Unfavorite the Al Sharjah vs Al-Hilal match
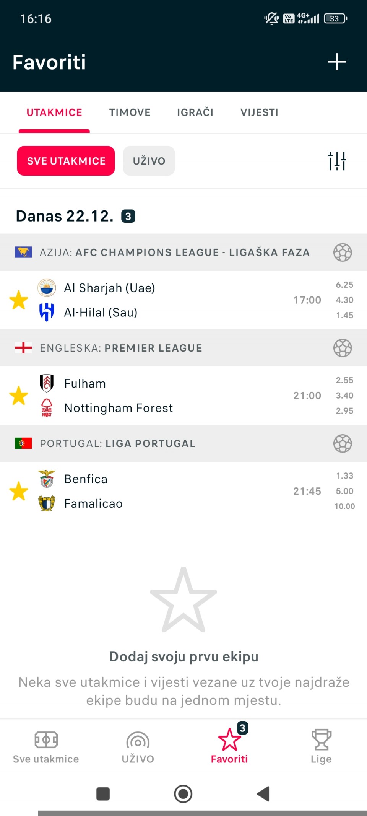This screenshot has width=367, height=816. [x=19, y=300]
